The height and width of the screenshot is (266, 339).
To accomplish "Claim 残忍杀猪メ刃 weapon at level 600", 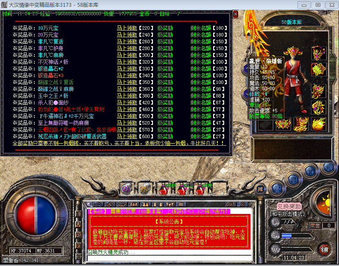I will coord(127,136).
